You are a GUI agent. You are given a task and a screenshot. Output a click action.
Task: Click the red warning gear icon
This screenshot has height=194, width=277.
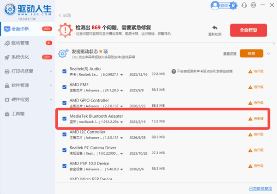pyautogui.click(x=66, y=30)
